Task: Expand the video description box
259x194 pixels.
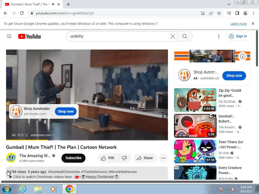Action: (87, 173)
